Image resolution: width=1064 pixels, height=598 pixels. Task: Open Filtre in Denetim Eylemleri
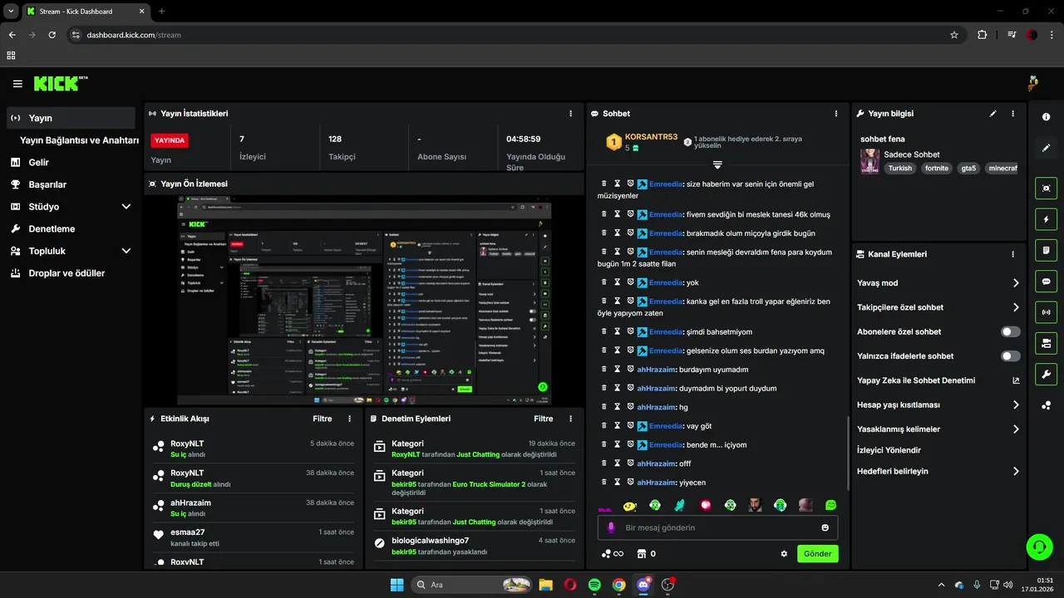pos(544,419)
